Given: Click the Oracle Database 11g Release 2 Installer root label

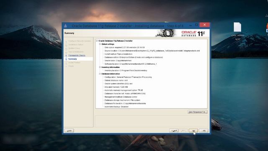Looking at the screenshot, I should click(116, 41).
